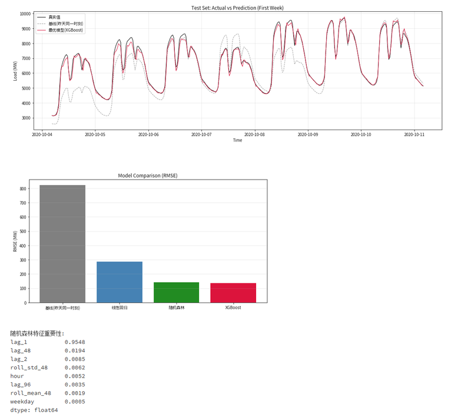
Task: Click the importance value "0.9548"
Action: [x=75, y=342]
